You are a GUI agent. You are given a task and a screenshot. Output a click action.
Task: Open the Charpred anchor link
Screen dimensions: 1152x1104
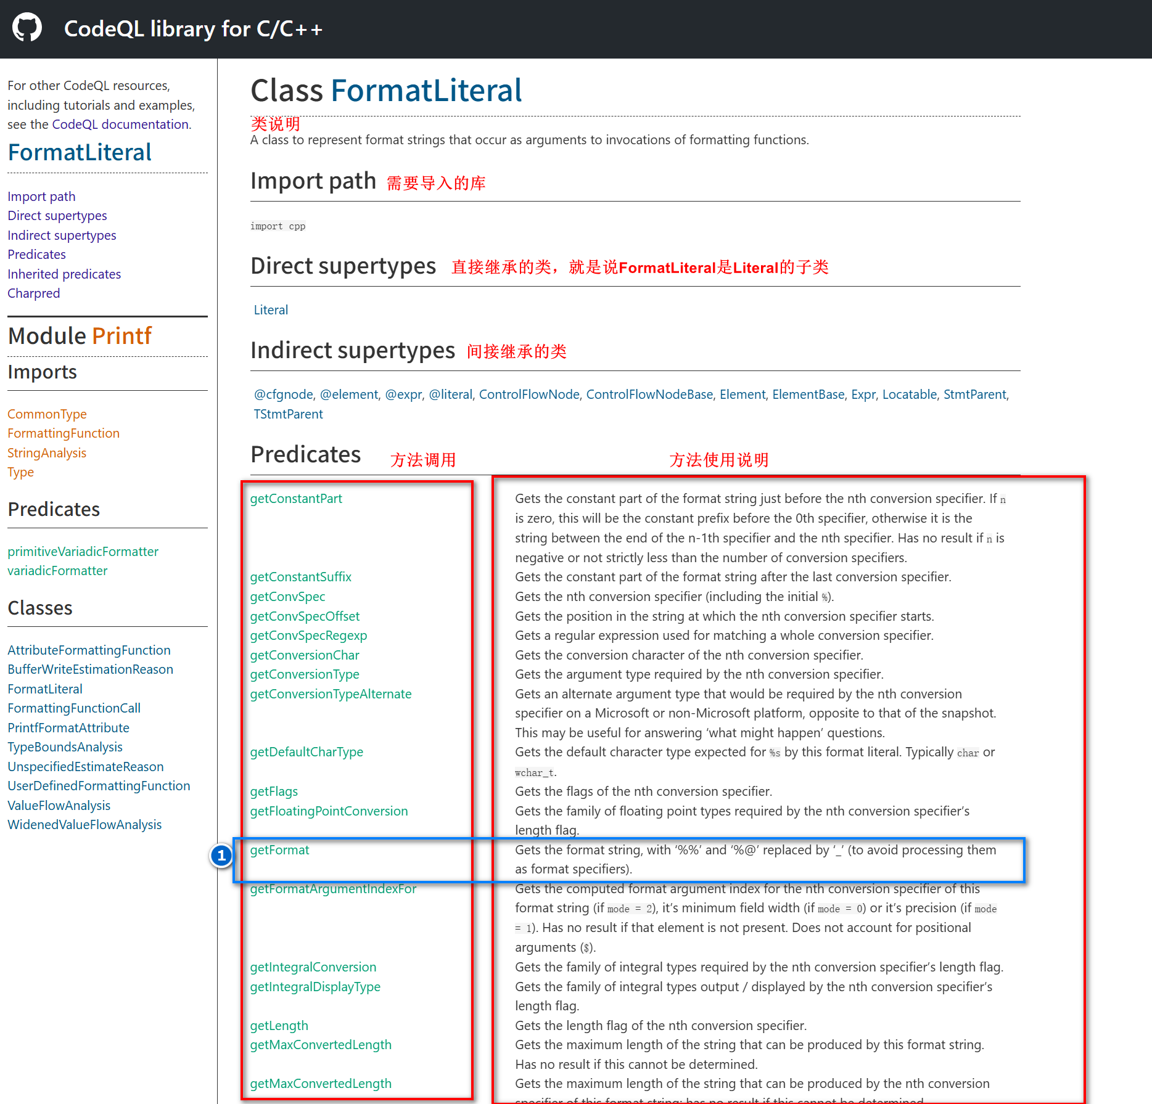34,293
